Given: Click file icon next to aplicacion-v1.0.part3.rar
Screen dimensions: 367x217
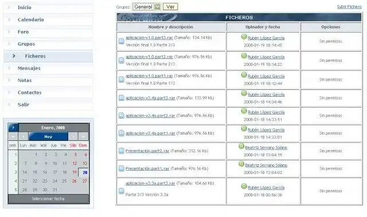Looking at the screenshot, I should [121, 41].
